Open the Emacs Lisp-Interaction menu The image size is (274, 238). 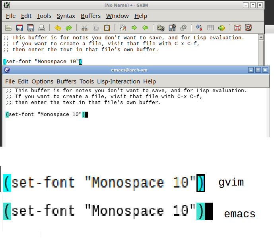point(119,81)
